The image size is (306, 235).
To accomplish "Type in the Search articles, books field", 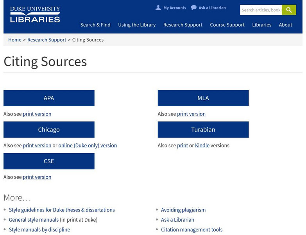I will pos(261,10).
